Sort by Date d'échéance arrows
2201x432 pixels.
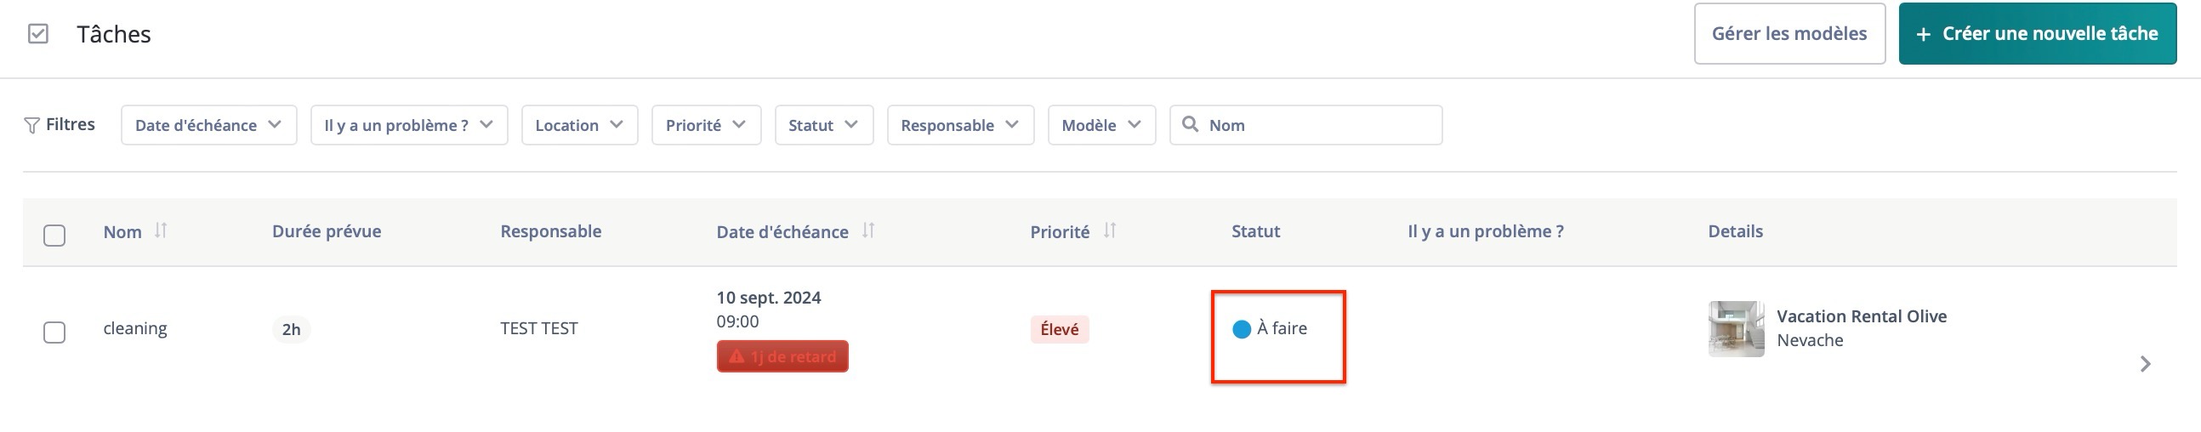(868, 230)
